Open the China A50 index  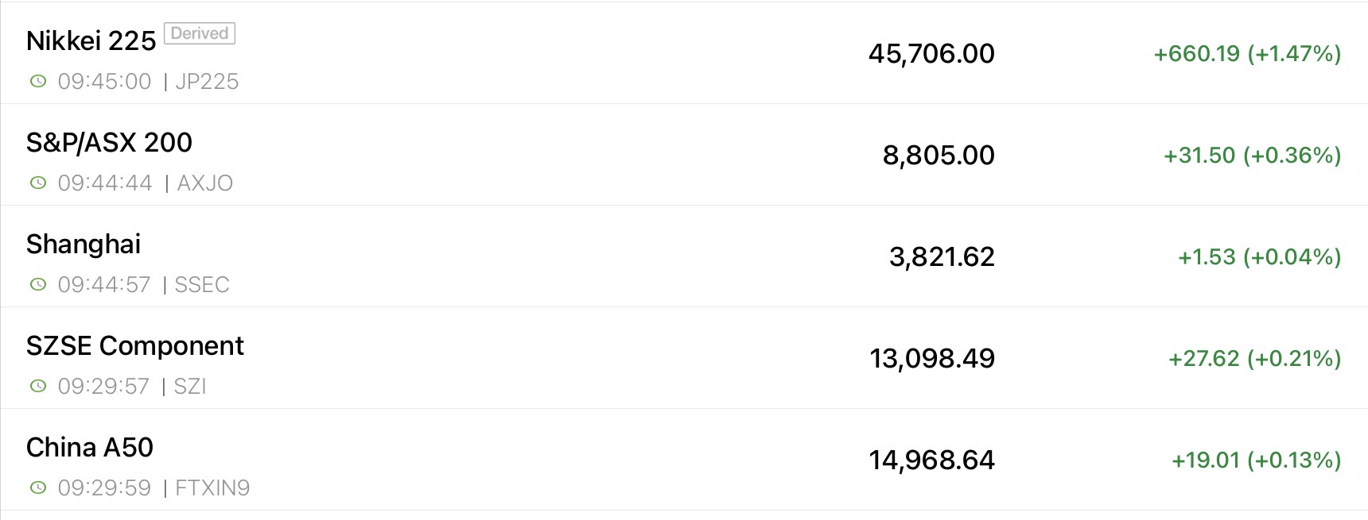(90, 448)
